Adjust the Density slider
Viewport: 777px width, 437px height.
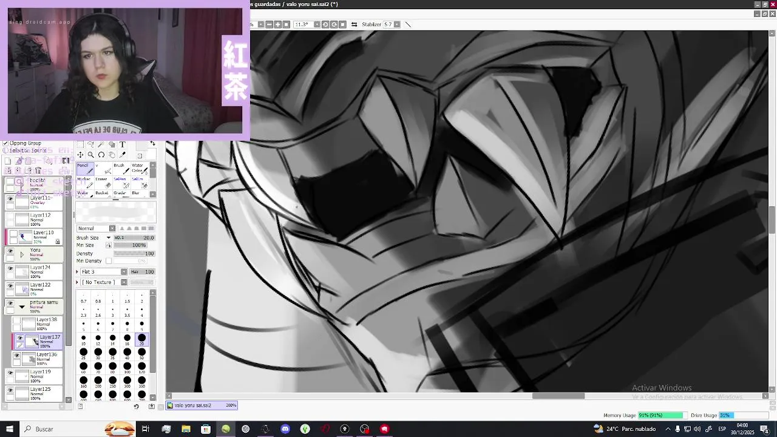[134, 253]
